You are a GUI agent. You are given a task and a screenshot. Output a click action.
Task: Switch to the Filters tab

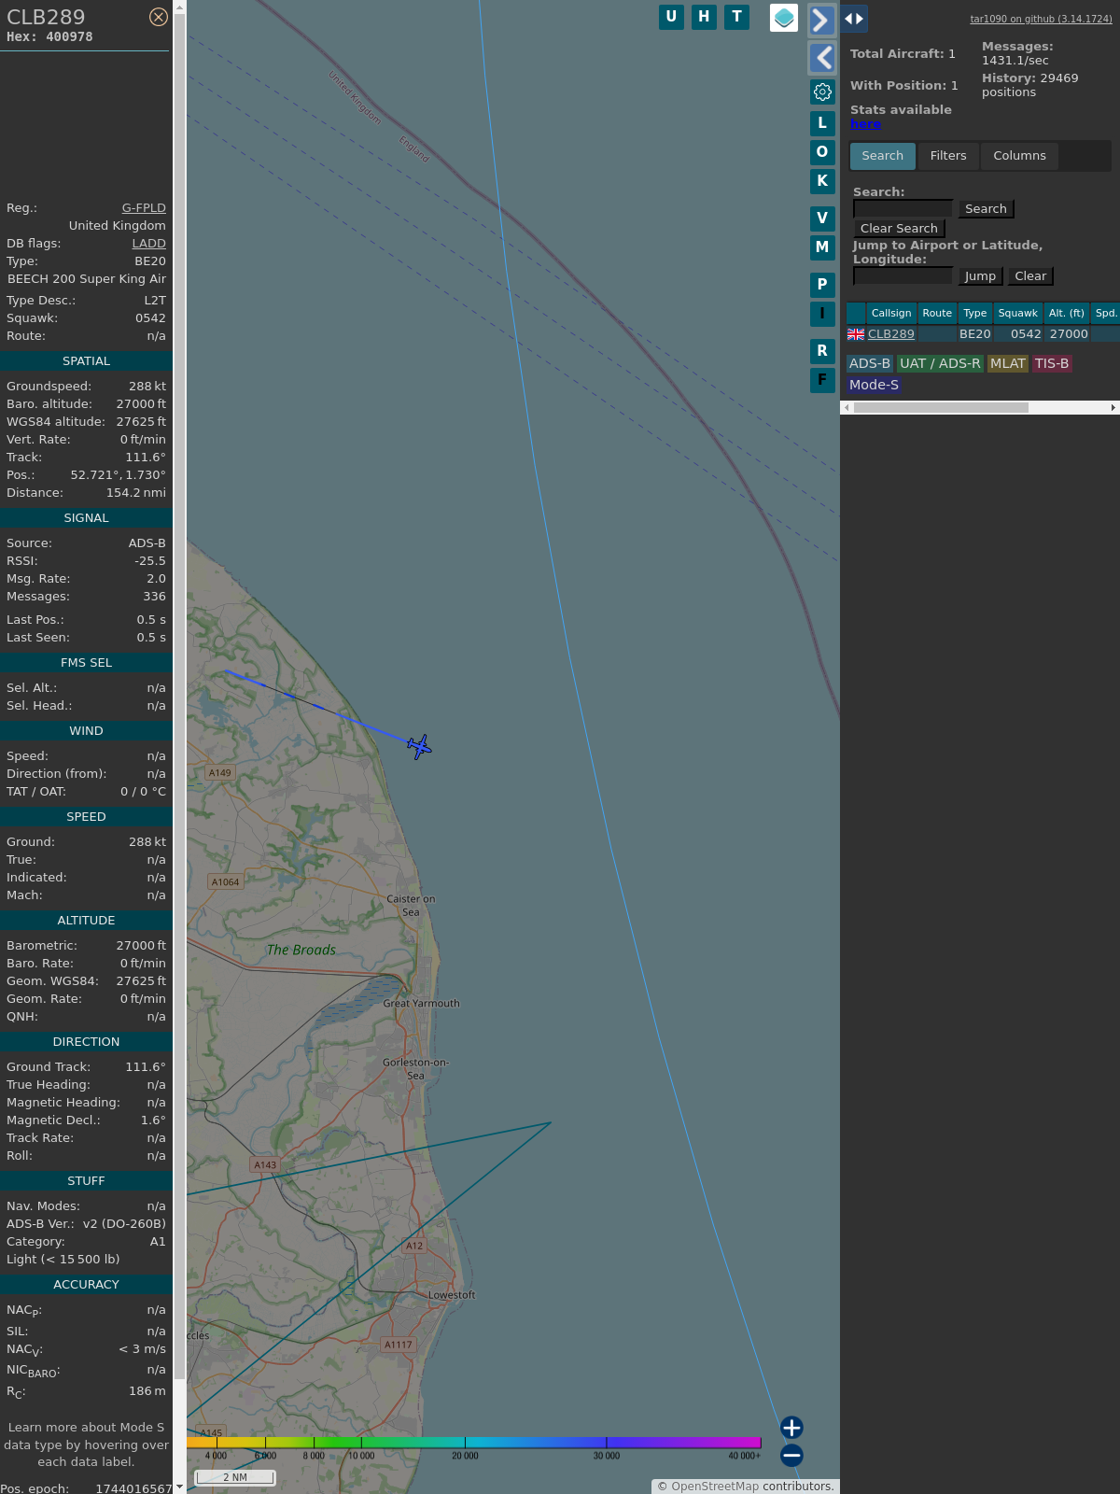point(948,156)
